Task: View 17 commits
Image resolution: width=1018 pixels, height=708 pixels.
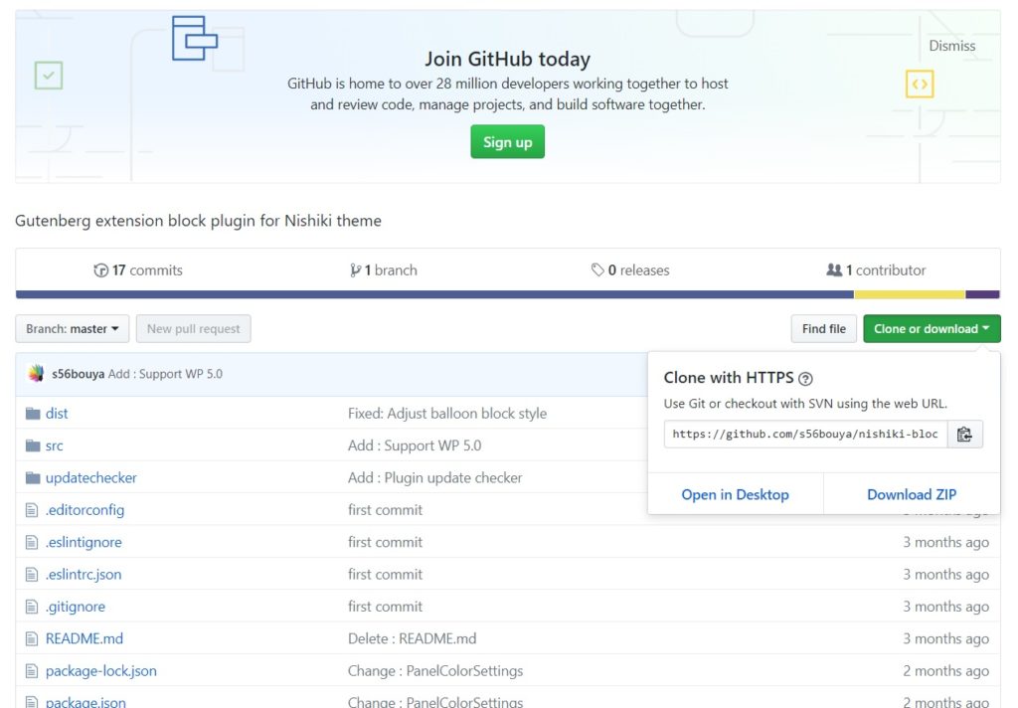Action: click(138, 270)
